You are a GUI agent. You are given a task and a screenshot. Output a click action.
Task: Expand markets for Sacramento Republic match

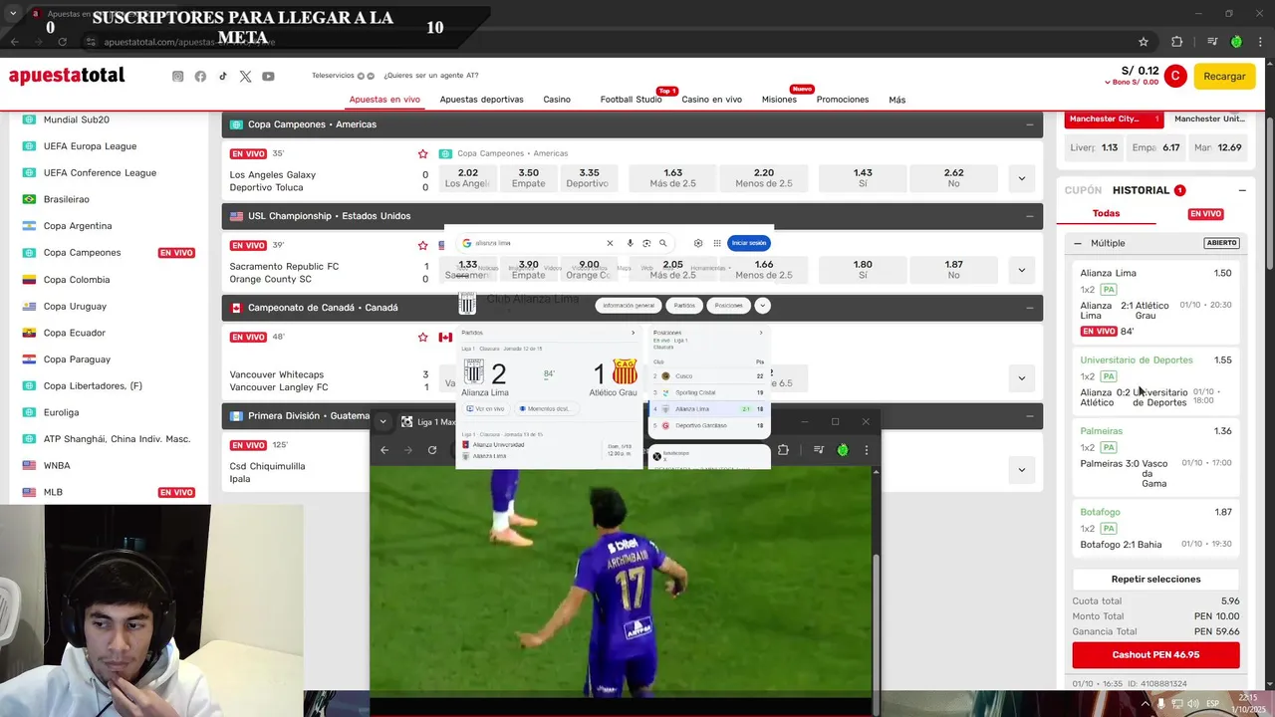(x=1021, y=270)
